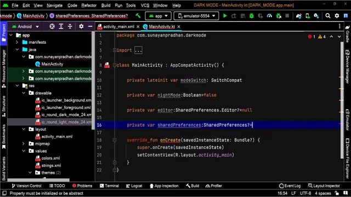This screenshot has height=197, width=351.
Task: Switch to activity_main.xml editor tab
Action: pyautogui.click(x=118, y=27)
